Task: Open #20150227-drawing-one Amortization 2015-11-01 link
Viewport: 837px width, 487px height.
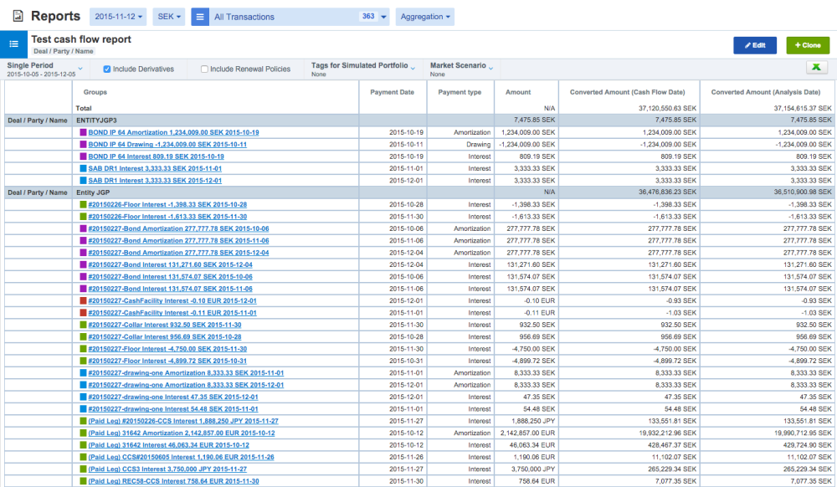Action: click(x=186, y=373)
